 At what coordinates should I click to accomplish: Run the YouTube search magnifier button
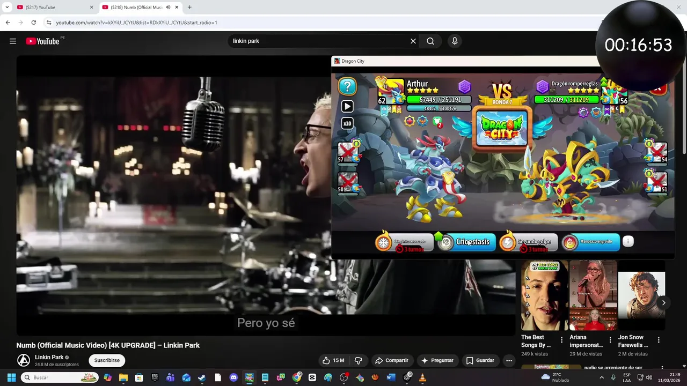430,41
